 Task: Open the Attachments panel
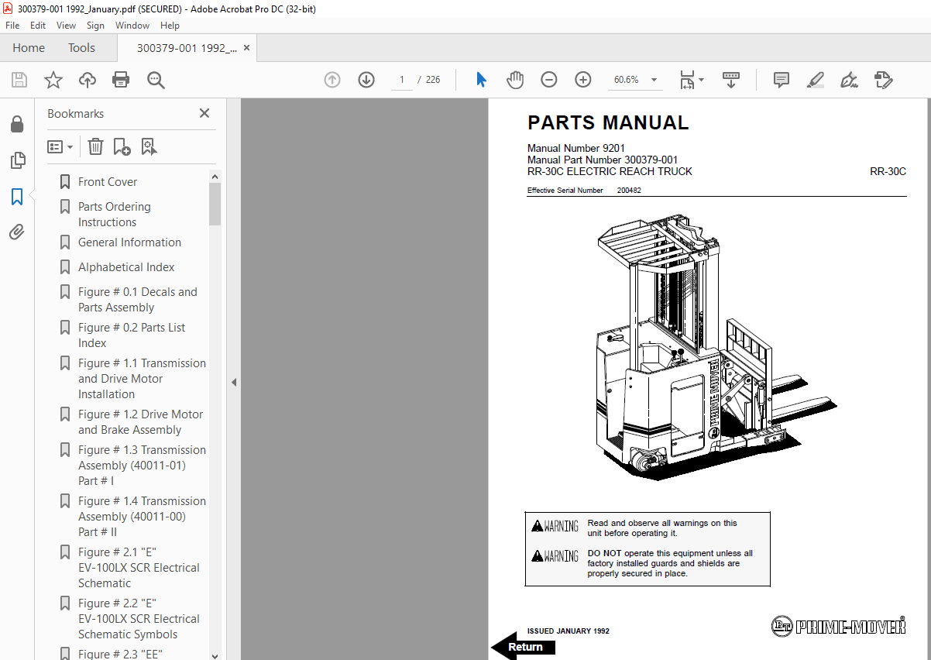pyautogui.click(x=18, y=232)
